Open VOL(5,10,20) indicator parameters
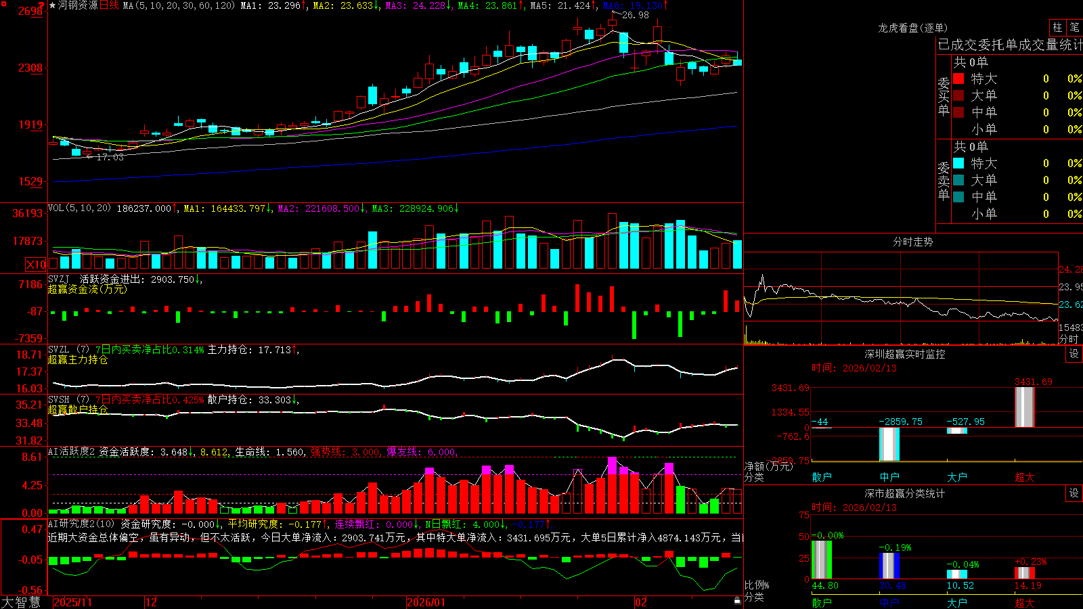Viewport: 1083px width, 609px height. pyautogui.click(x=80, y=208)
